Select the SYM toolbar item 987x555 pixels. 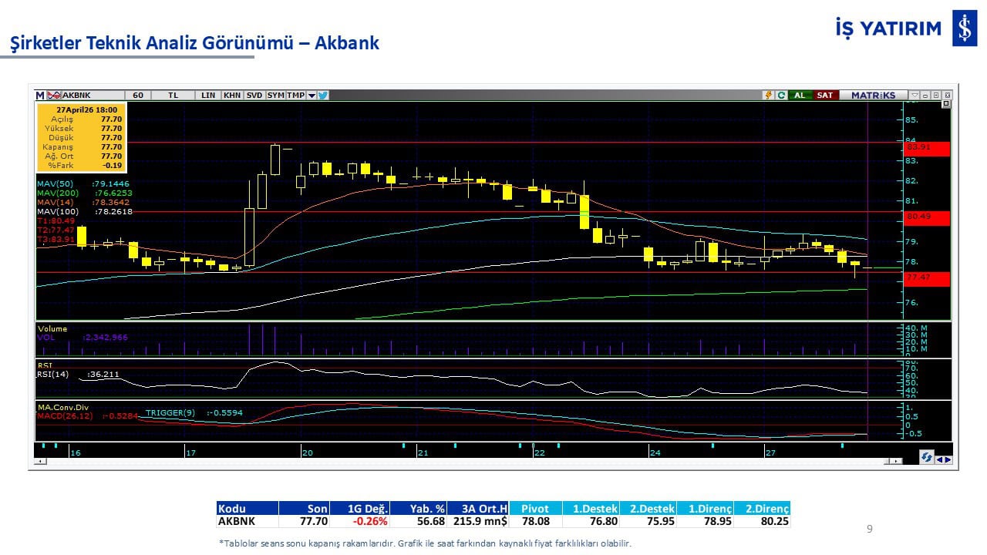[275, 96]
